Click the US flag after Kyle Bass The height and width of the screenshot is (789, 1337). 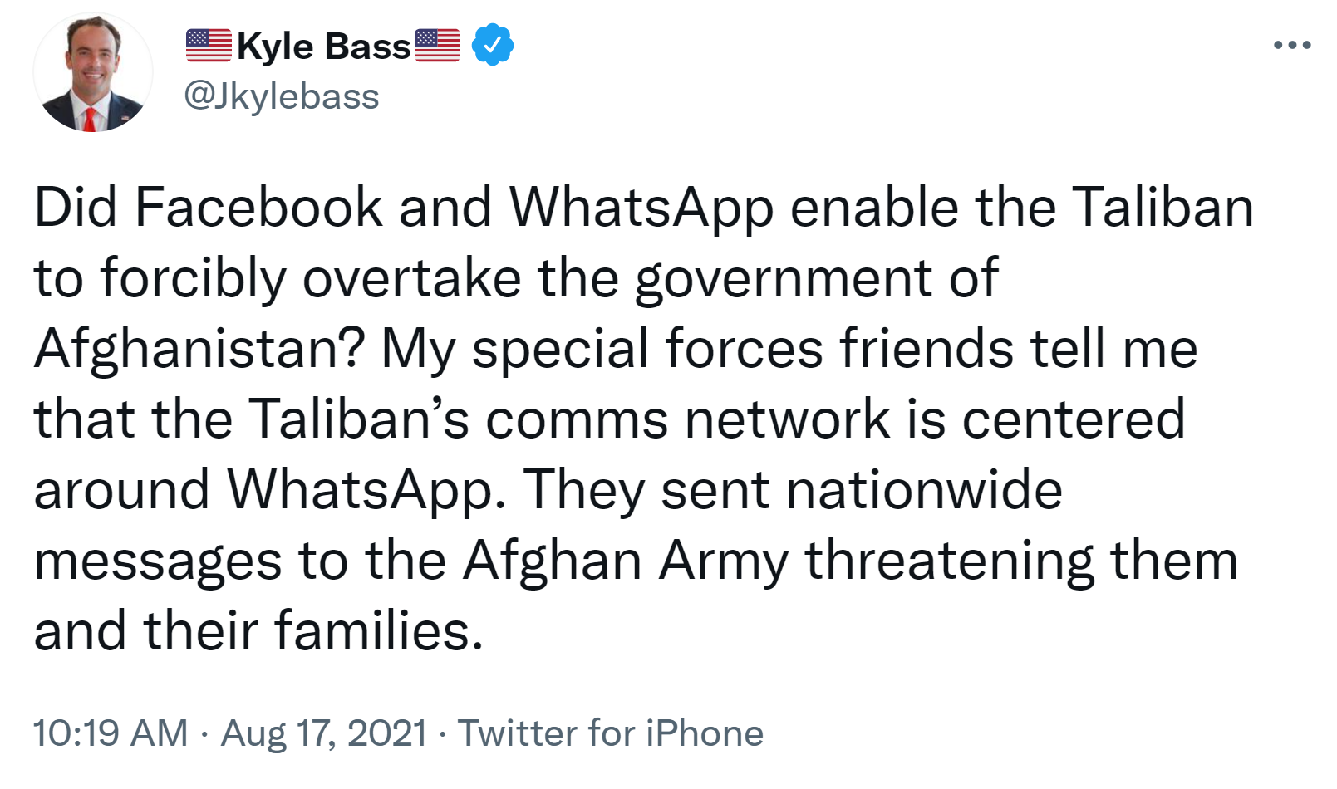pos(437,46)
